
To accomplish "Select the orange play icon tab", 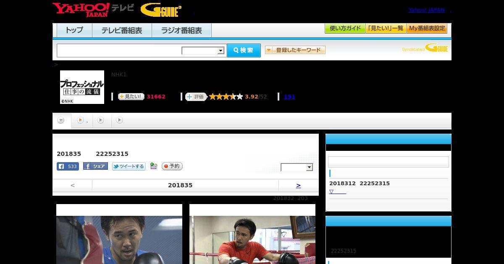I will coord(82,120).
